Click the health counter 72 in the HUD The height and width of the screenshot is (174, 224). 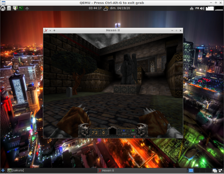(x=95, y=133)
